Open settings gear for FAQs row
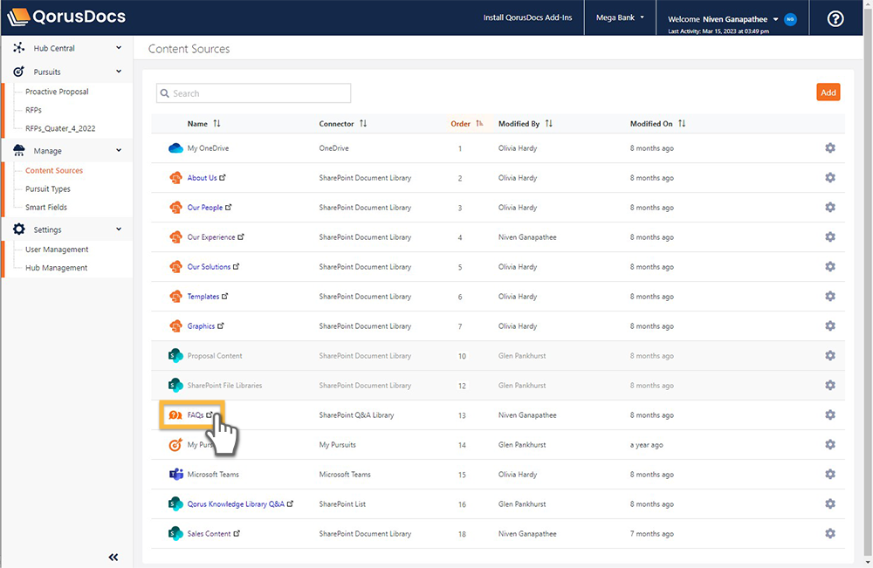Image resolution: width=873 pixels, height=568 pixels. [829, 415]
